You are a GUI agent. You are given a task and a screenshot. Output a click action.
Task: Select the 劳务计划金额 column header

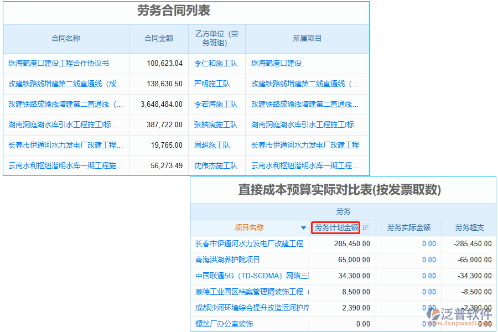[336, 227]
